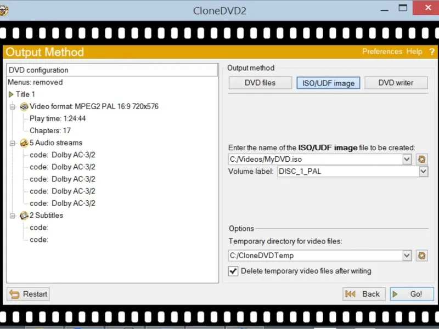
Task: Select Play time: 1:24:44 row
Action: 58,118
